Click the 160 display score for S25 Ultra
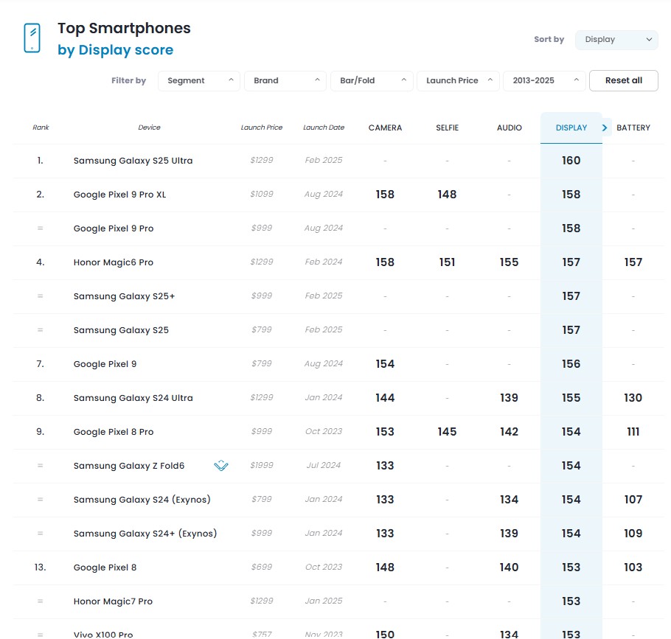The image size is (671, 639). click(x=571, y=161)
